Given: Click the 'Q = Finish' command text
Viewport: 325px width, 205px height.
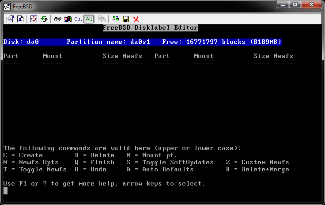Looking at the screenshot, I should click(94, 162).
